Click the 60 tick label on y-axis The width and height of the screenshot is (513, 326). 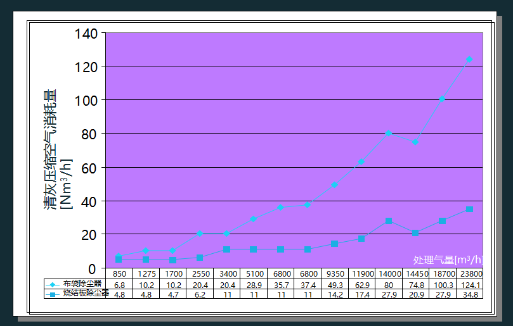(89, 168)
